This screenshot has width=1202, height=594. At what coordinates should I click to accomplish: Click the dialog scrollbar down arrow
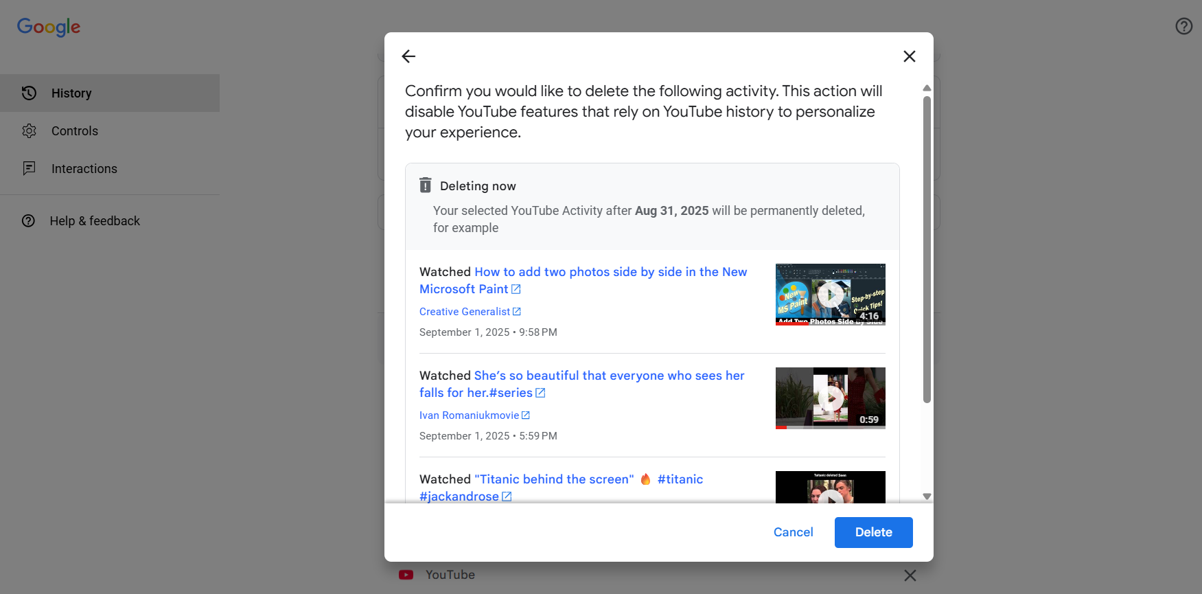[927, 496]
